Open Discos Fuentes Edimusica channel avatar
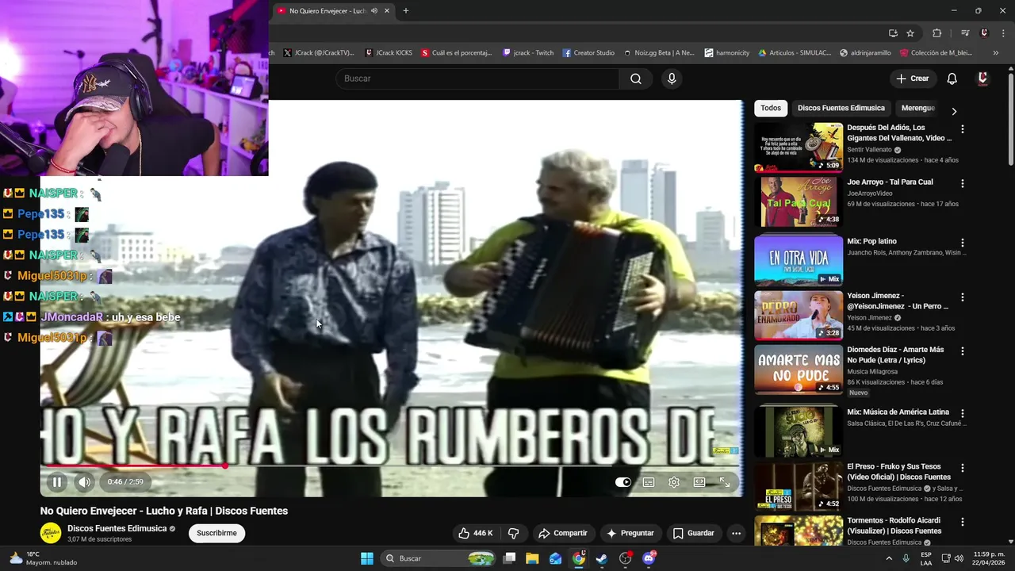 click(51, 533)
